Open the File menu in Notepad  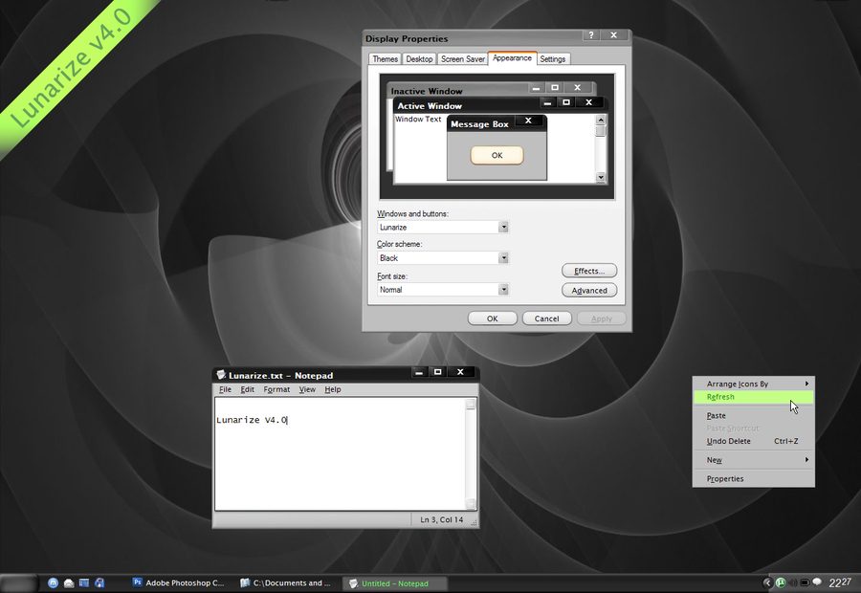click(x=225, y=389)
